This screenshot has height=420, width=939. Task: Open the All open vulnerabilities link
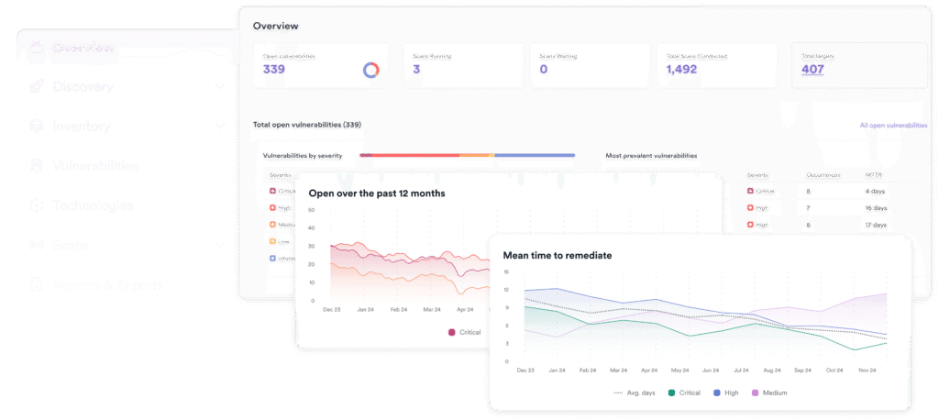(x=893, y=125)
